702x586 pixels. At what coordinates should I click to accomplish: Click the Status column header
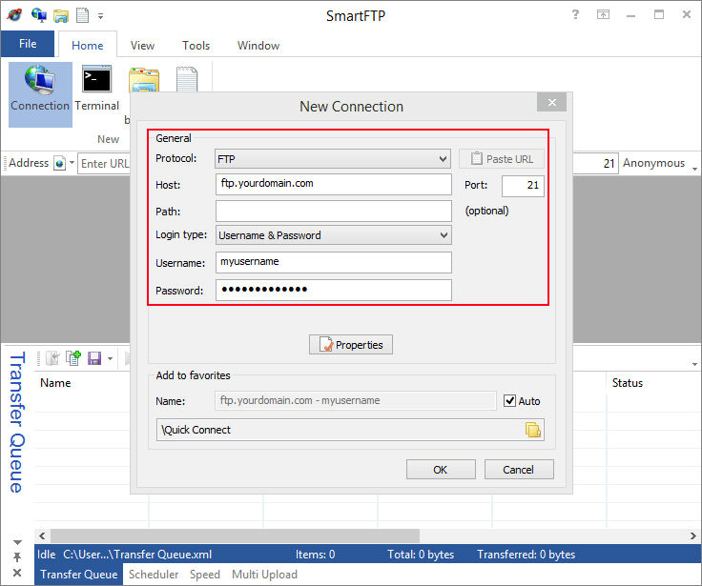tap(628, 383)
